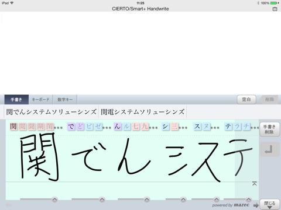Expand candidates under the ん character

[147, 199]
